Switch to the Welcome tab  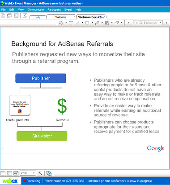coord(61,17)
